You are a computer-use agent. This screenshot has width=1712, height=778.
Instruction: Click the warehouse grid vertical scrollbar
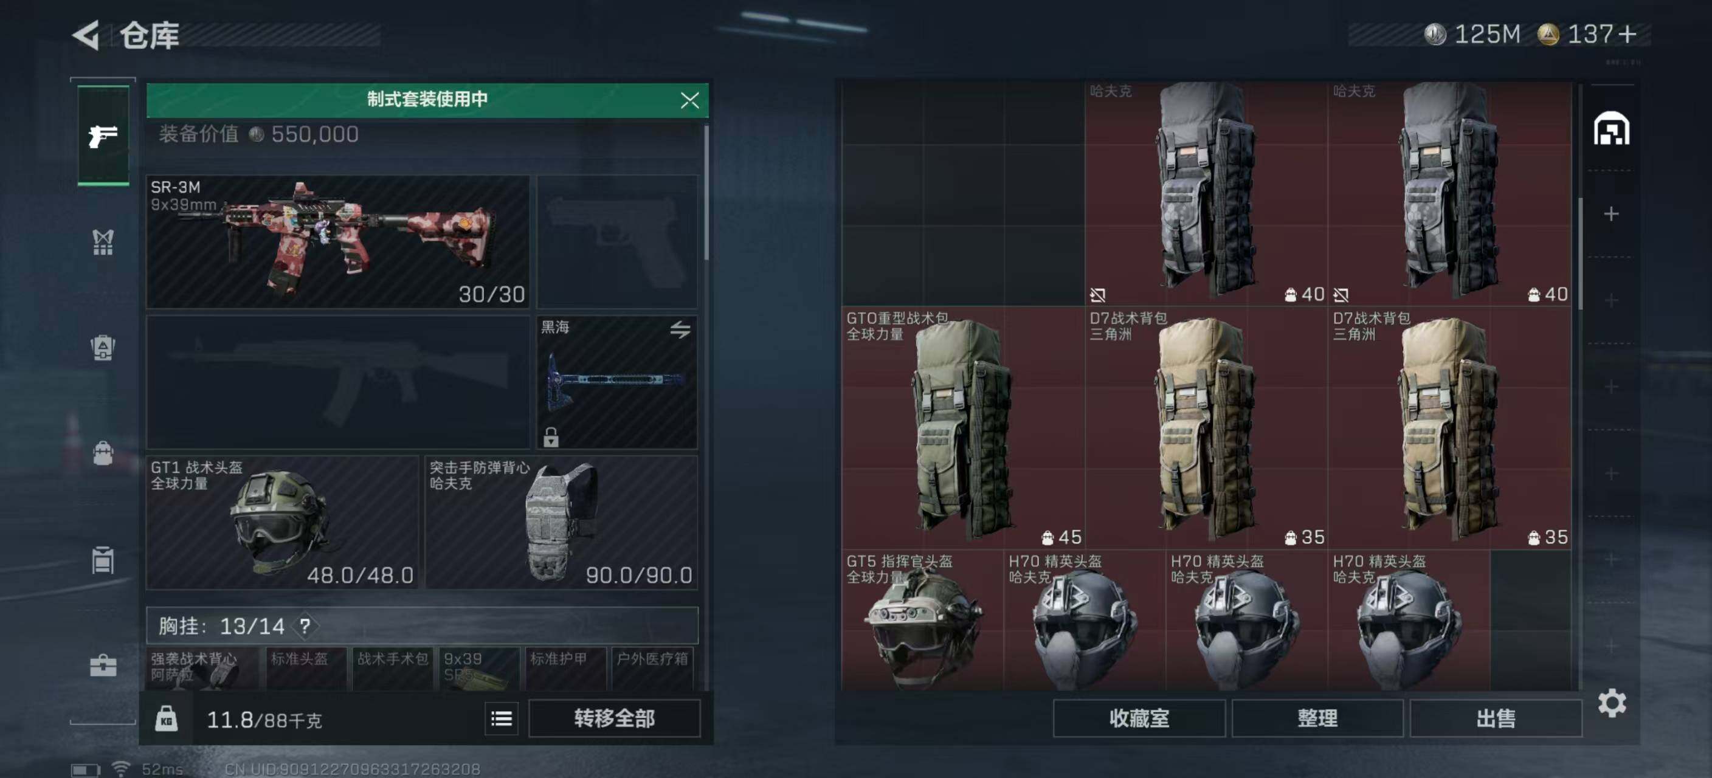pyautogui.click(x=1579, y=252)
